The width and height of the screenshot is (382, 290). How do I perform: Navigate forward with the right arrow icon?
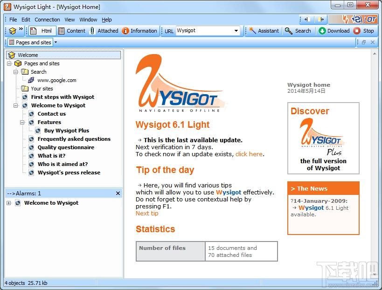321,20
